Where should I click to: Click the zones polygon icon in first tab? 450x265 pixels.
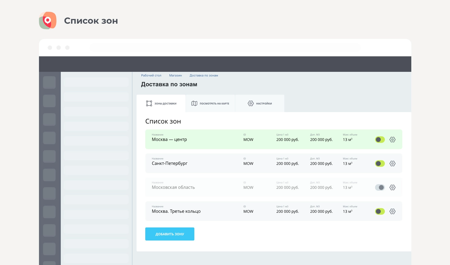[x=149, y=103]
